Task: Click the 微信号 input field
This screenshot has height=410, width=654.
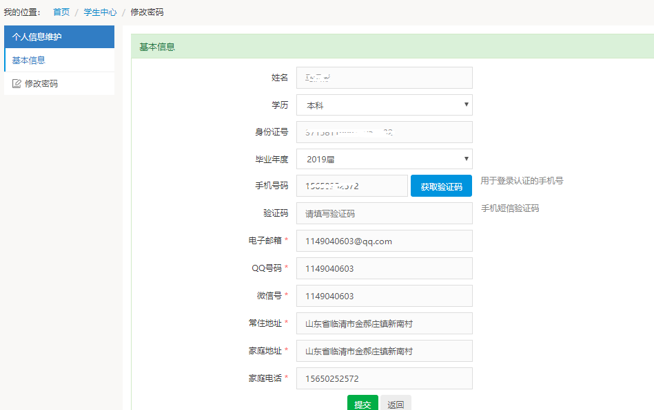Action: [384, 296]
